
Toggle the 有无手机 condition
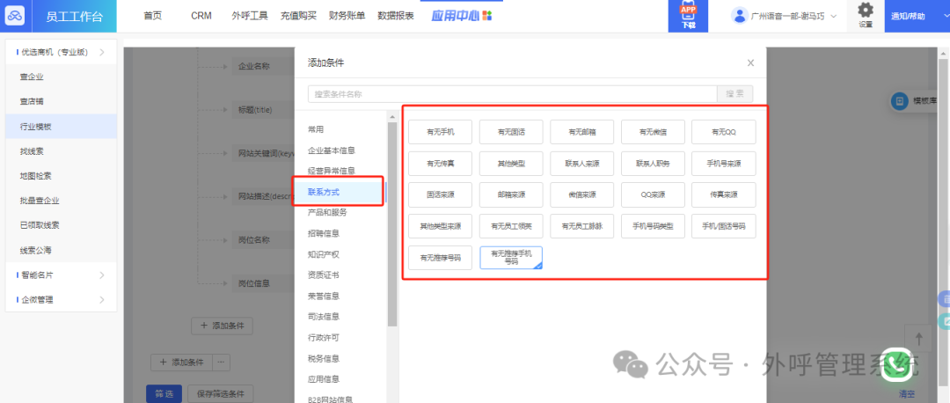[441, 131]
